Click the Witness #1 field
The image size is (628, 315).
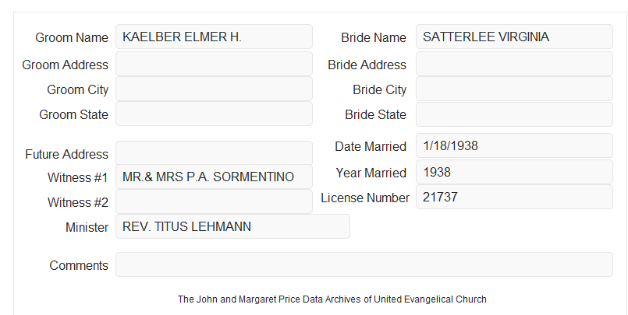pyautogui.click(x=214, y=177)
